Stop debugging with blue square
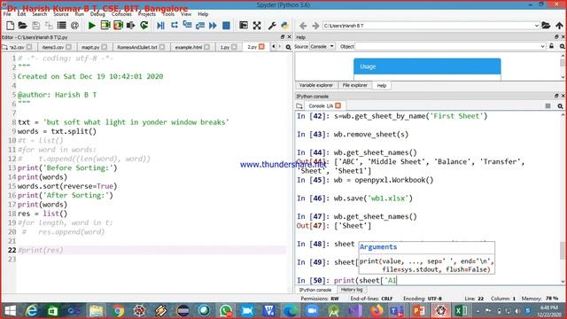This screenshot has height=319, width=567. pos(227,26)
